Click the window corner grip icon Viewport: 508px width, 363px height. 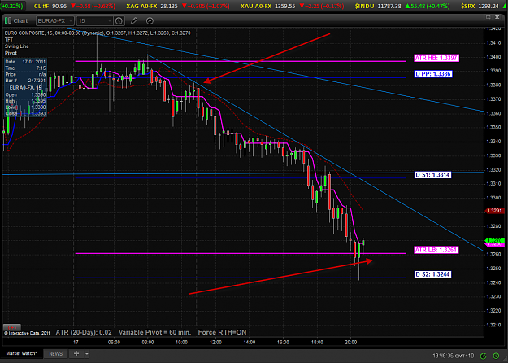(505, 360)
